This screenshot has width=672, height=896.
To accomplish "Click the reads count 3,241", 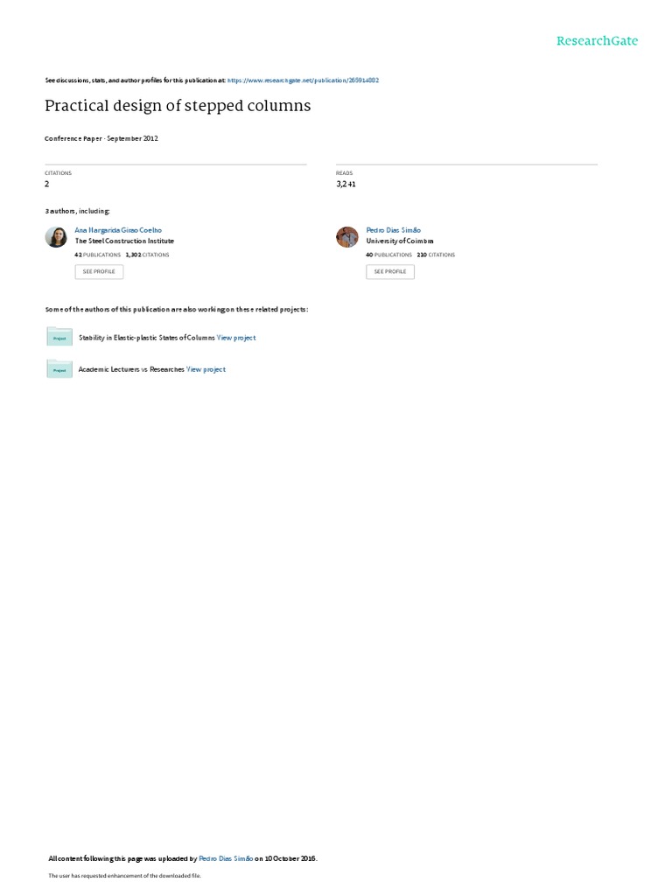I will coord(346,184).
